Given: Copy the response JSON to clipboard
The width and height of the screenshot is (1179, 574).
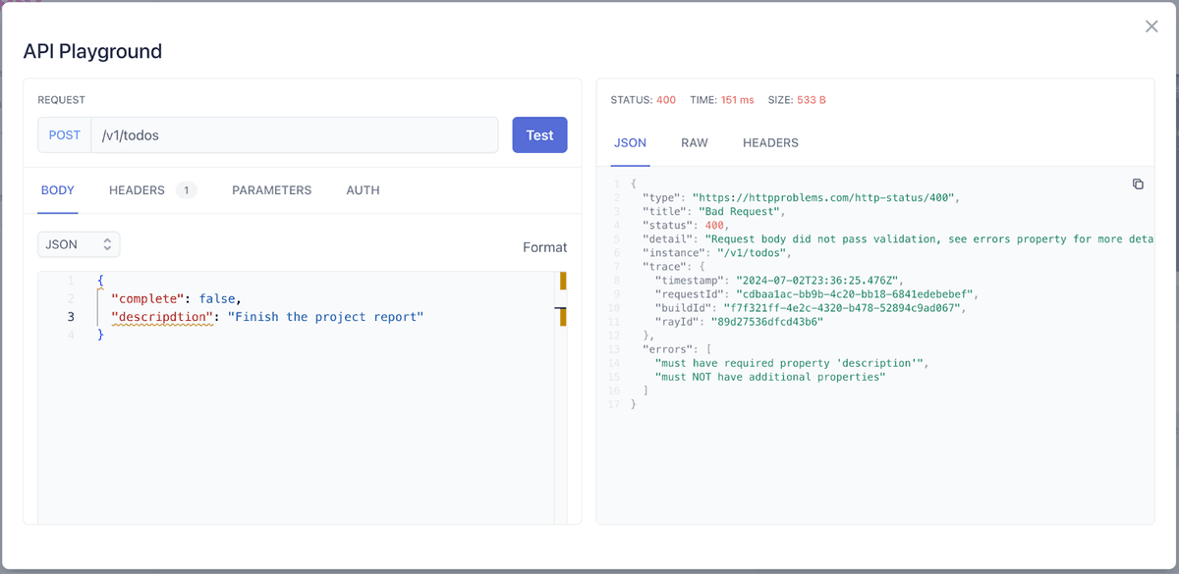Looking at the screenshot, I should [x=1138, y=183].
